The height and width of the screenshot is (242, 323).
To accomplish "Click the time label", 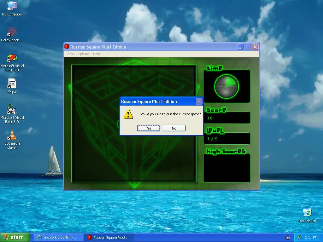I will point(214,68).
